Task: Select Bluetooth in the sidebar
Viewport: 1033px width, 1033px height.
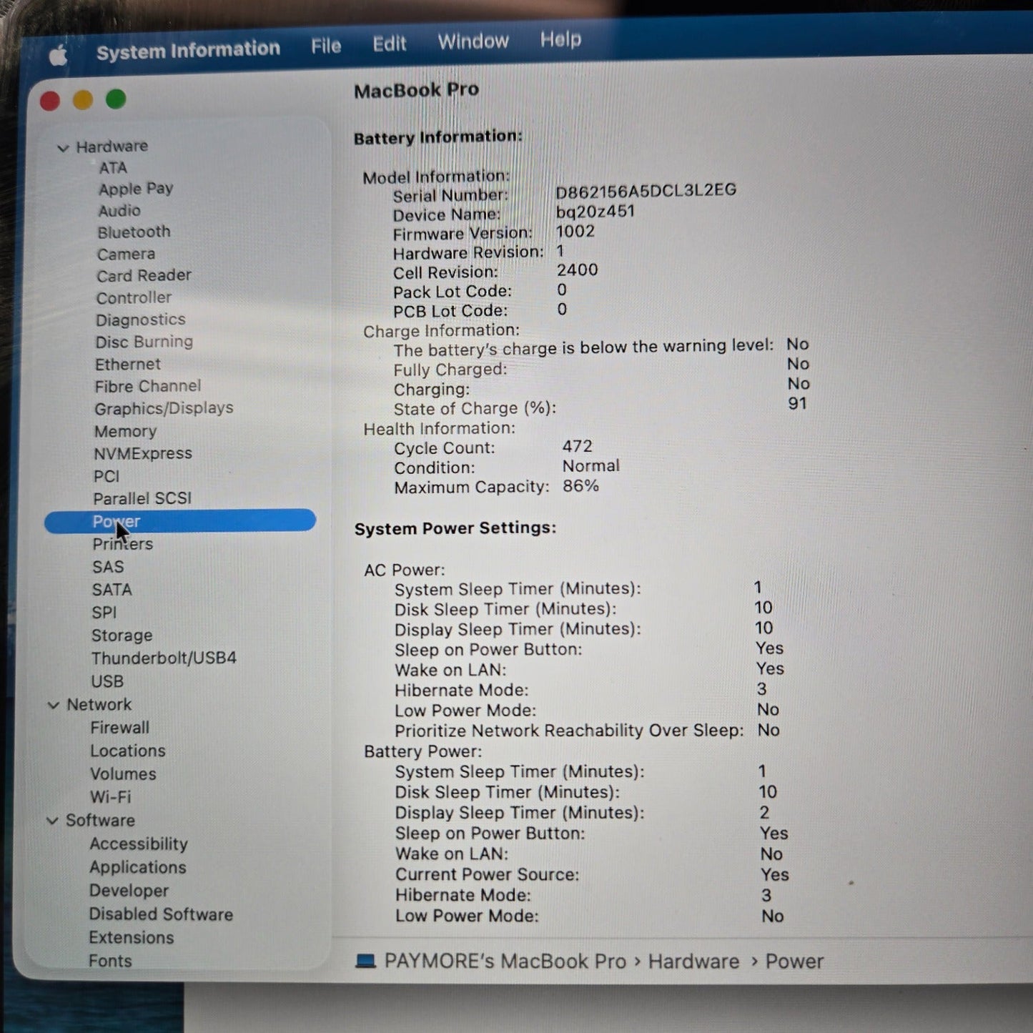Action: click(134, 232)
